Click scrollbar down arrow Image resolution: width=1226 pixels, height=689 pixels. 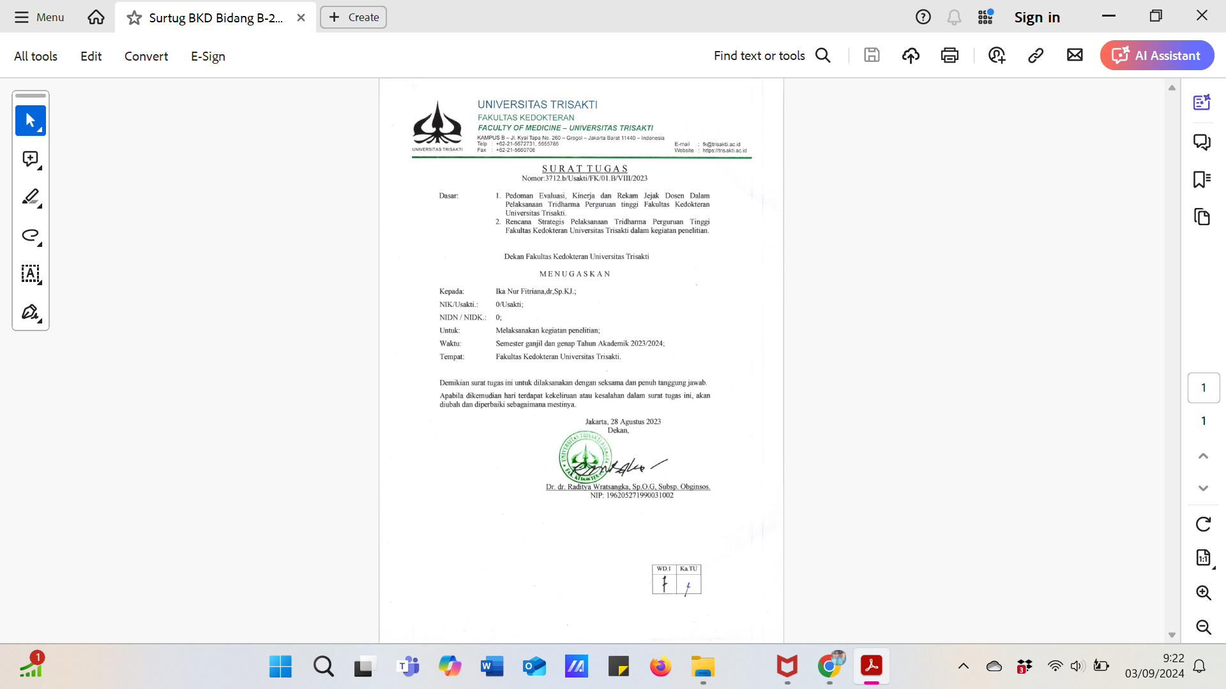tap(1172, 635)
